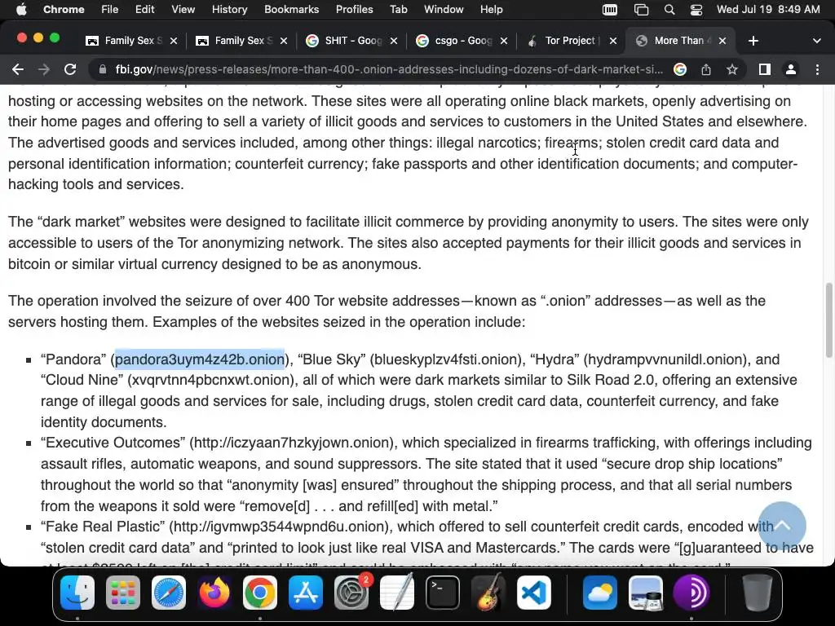The height and width of the screenshot is (626, 835).
Task: Open the History menu
Action: tap(229, 9)
